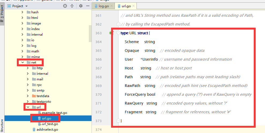Click the Go file icon of url_test.go
Viewport: 265px width, 133px height.
coord(39,124)
